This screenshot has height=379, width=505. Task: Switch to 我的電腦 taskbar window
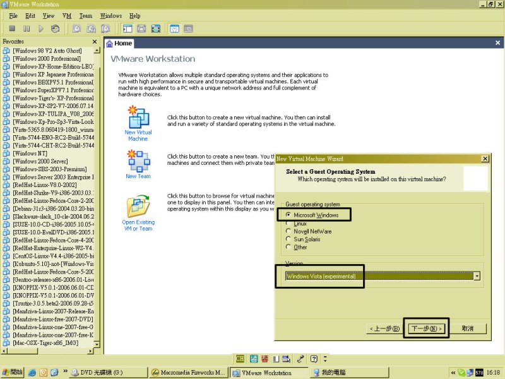[350, 373]
